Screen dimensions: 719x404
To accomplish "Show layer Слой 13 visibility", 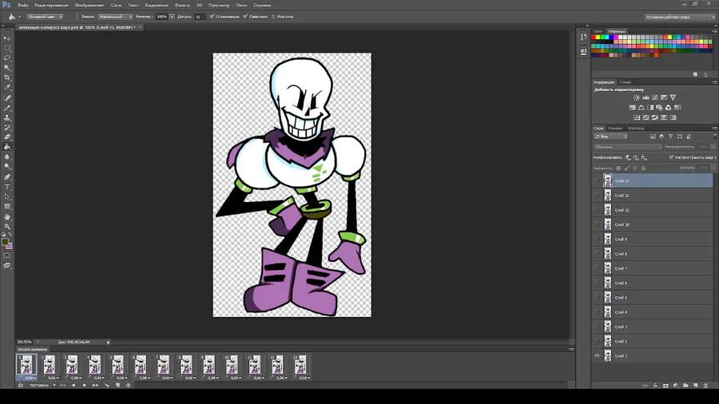I will point(597,181).
